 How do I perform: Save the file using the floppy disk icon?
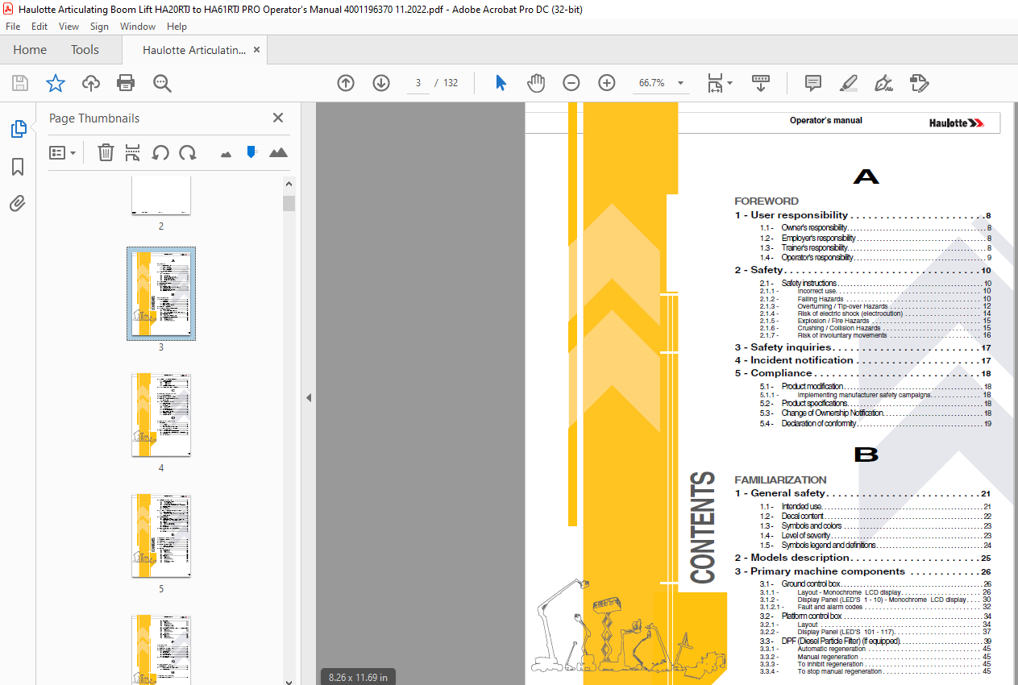[x=20, y=83]
